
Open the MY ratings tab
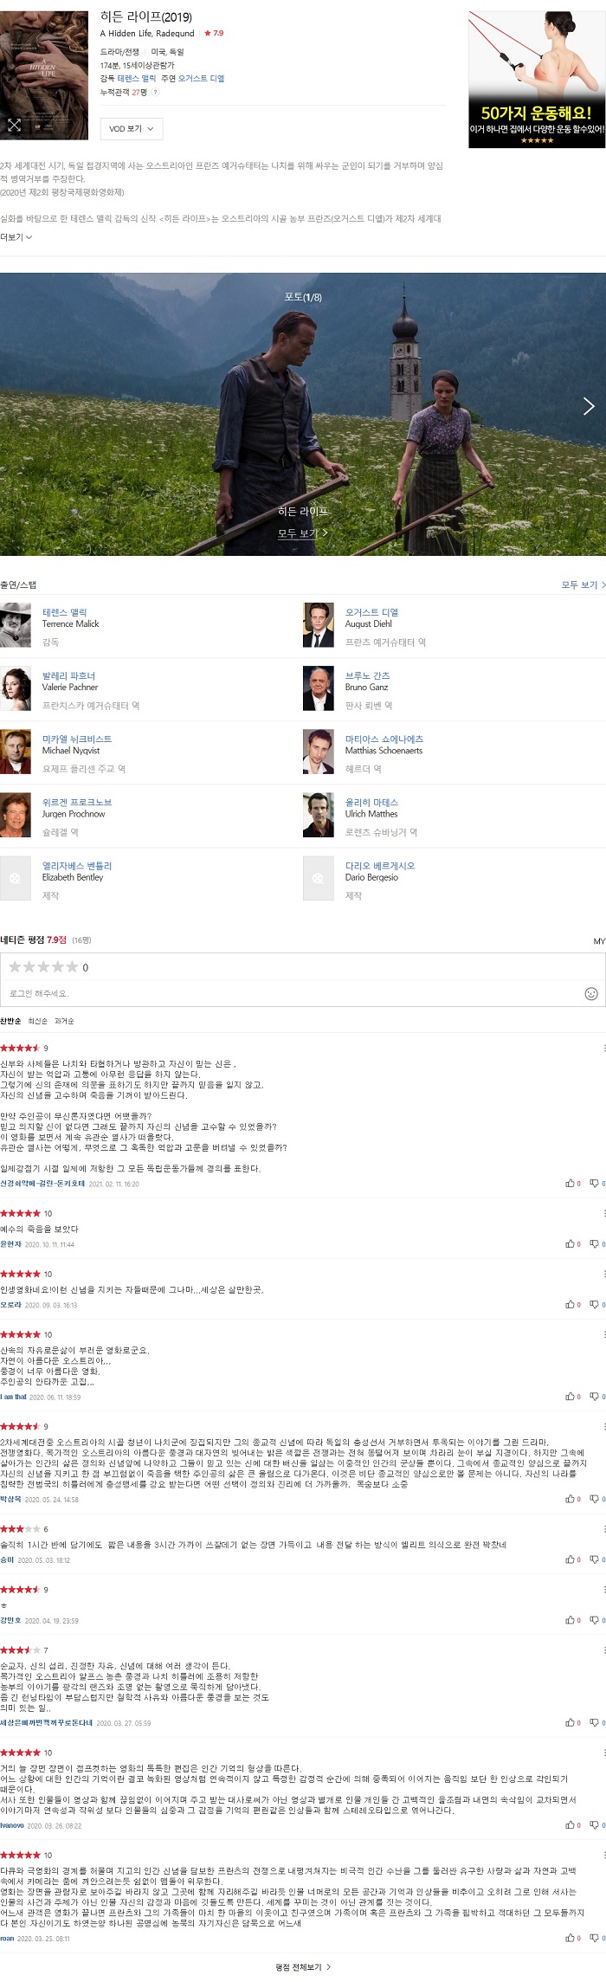[599, 941]
